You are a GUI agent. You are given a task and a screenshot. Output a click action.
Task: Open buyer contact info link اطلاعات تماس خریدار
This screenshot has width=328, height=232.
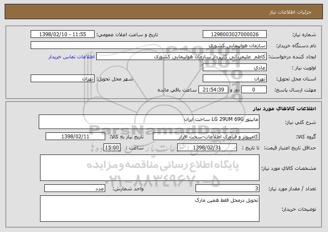72,57
